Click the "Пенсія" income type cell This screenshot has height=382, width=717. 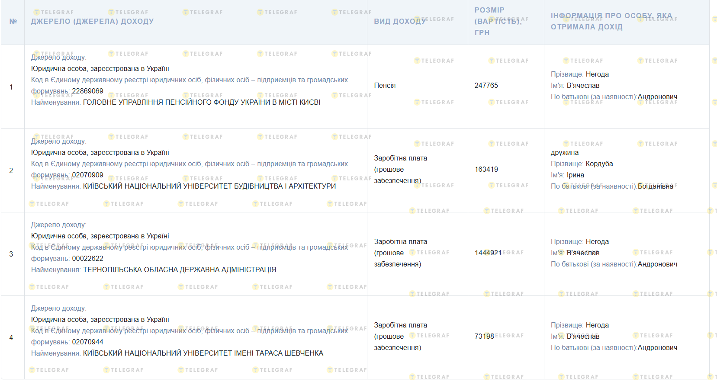(385, 86)
